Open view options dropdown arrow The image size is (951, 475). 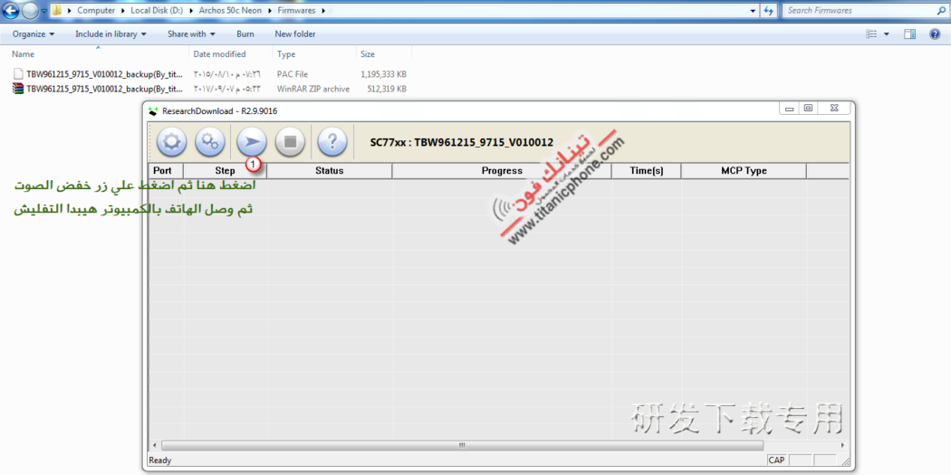[887, 34]
